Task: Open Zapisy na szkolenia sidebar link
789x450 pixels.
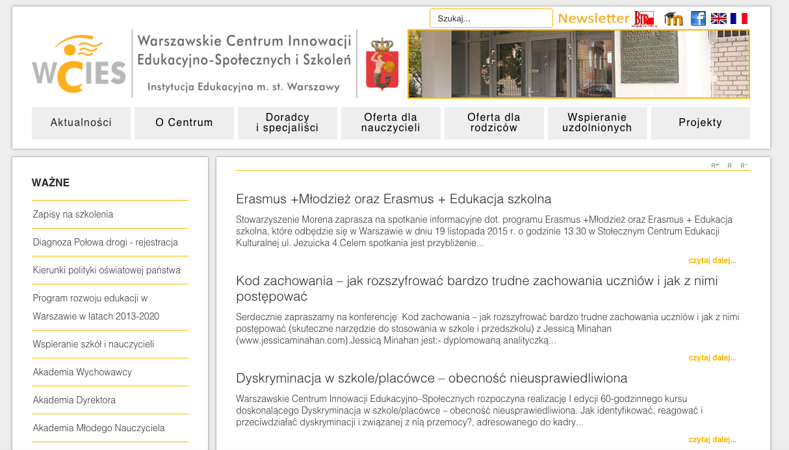Action: 73,214
